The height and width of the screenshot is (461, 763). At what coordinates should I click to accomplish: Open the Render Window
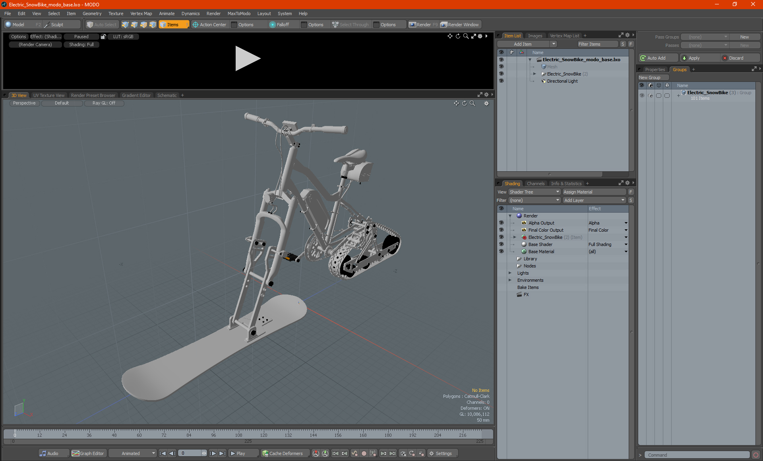tap(460, 25)
